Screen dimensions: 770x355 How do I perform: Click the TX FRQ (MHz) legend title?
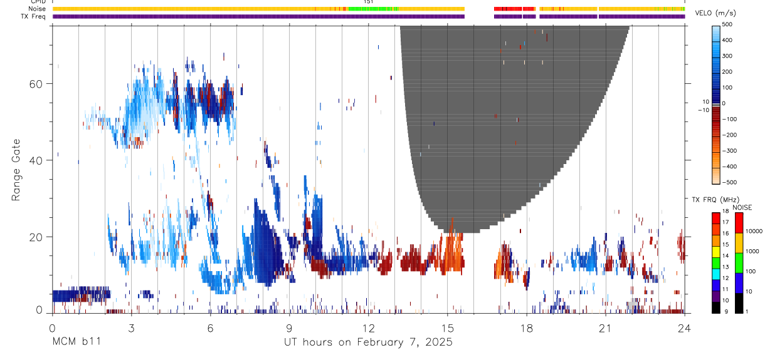[x=715, y=200]
